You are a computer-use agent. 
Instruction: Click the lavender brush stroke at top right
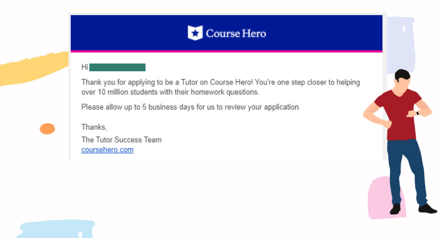pos(401,45)
